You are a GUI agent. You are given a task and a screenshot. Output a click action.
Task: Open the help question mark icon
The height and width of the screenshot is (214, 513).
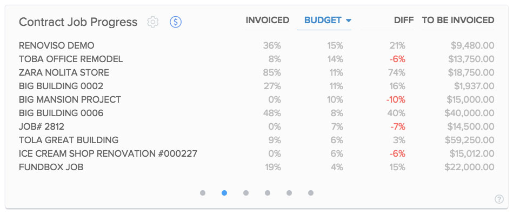[499, 199]
